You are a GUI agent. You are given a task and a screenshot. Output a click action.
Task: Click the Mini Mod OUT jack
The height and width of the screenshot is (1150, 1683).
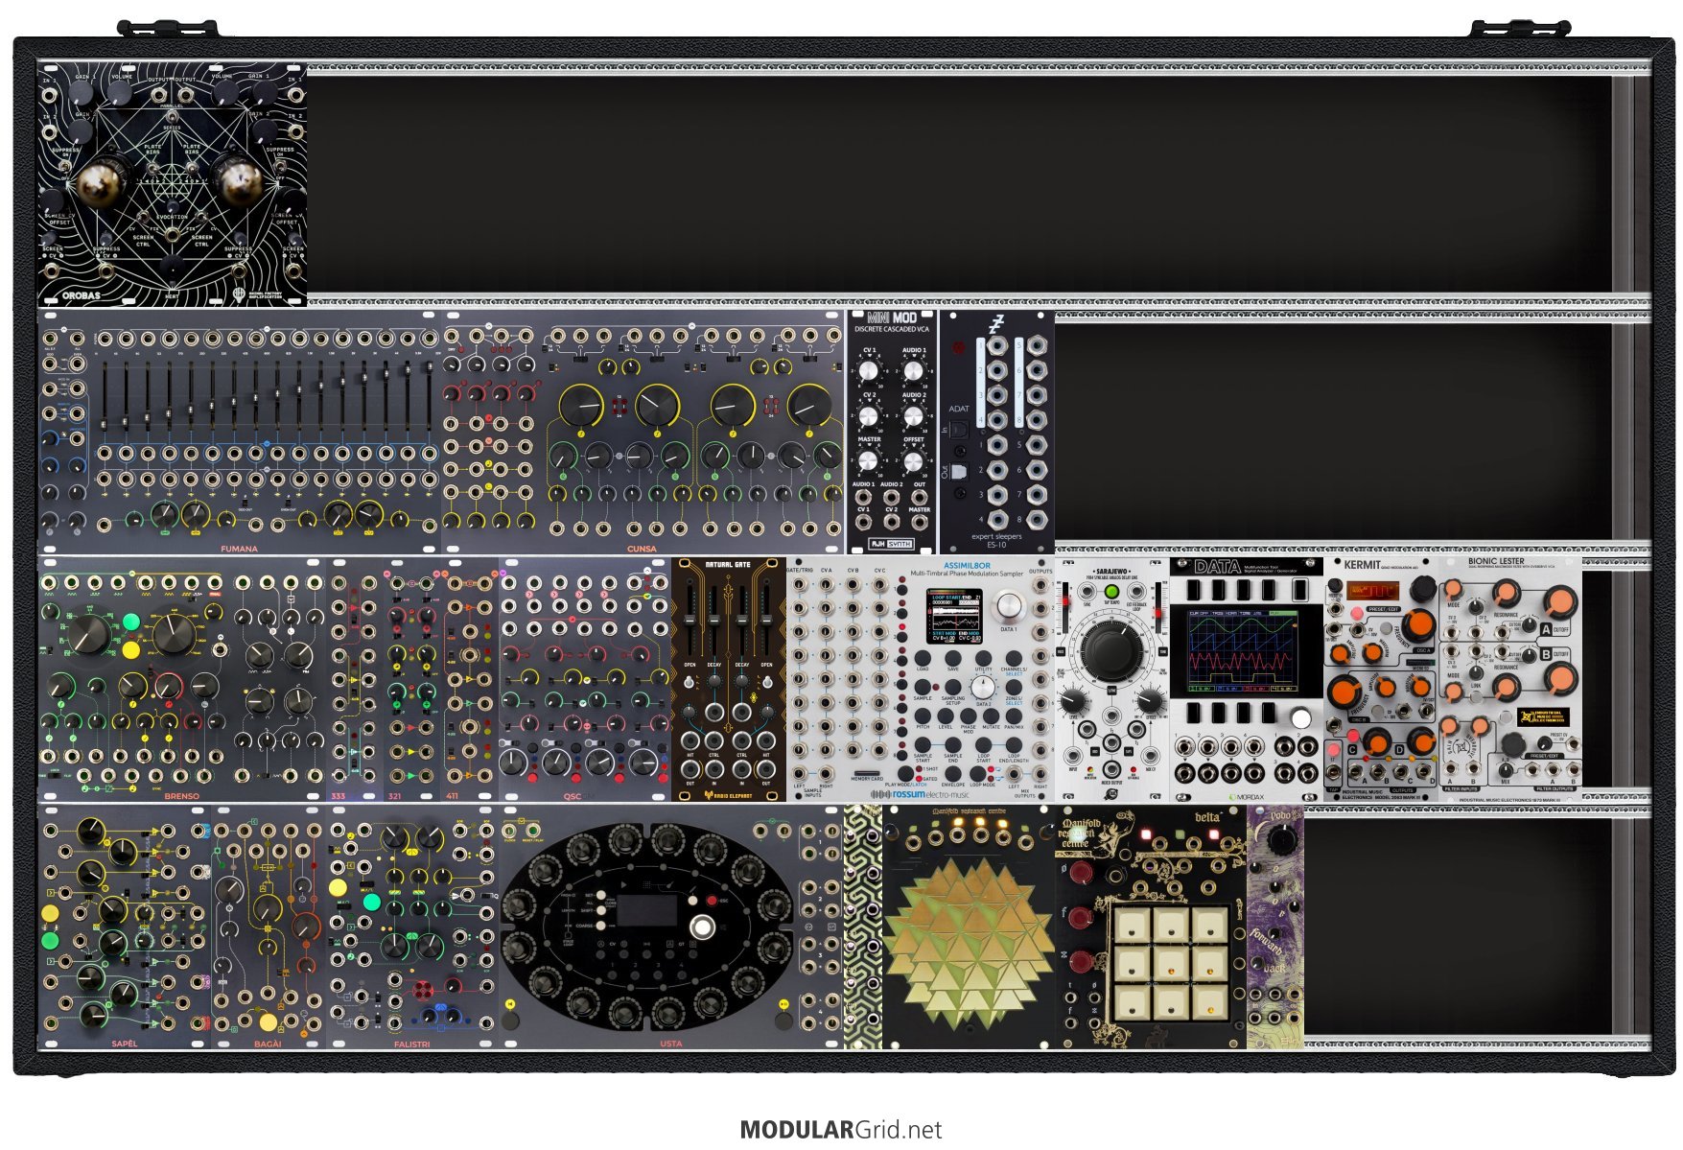coord(920,496)
